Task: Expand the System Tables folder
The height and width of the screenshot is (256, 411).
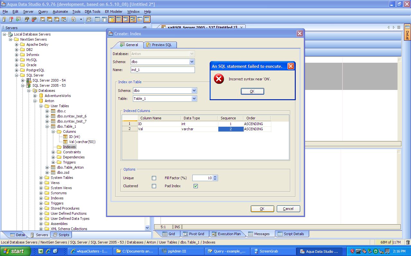Action: click(41, 178)
